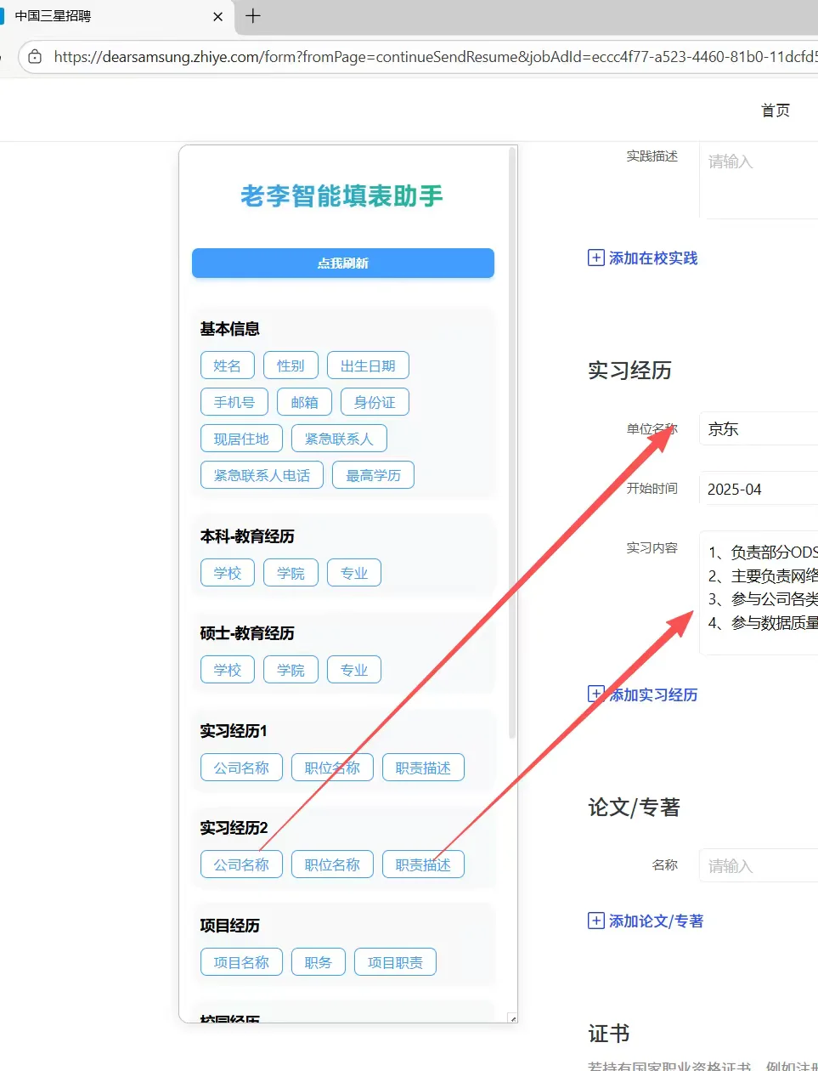Click the 单位名称 field containing 京东

(x=759, y=429)
